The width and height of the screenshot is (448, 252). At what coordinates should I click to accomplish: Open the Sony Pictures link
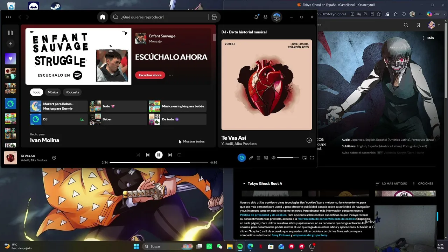281,235
